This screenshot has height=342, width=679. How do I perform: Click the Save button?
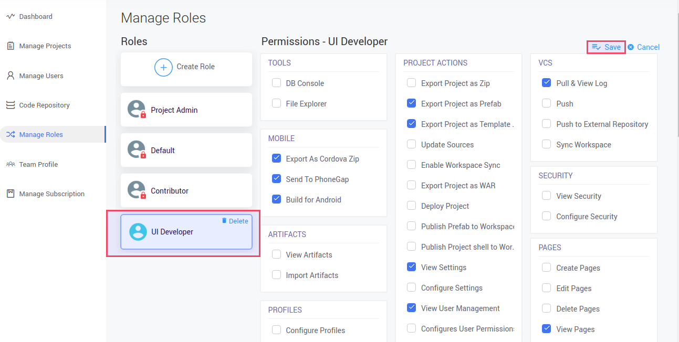pyautogui.click(x=605, y=47)
